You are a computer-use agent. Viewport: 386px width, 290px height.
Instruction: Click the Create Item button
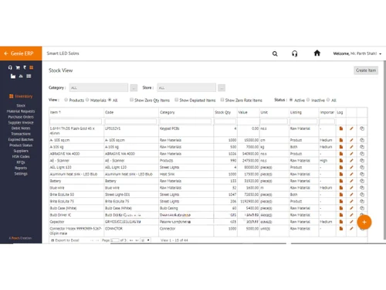click(x=366, y=70)
